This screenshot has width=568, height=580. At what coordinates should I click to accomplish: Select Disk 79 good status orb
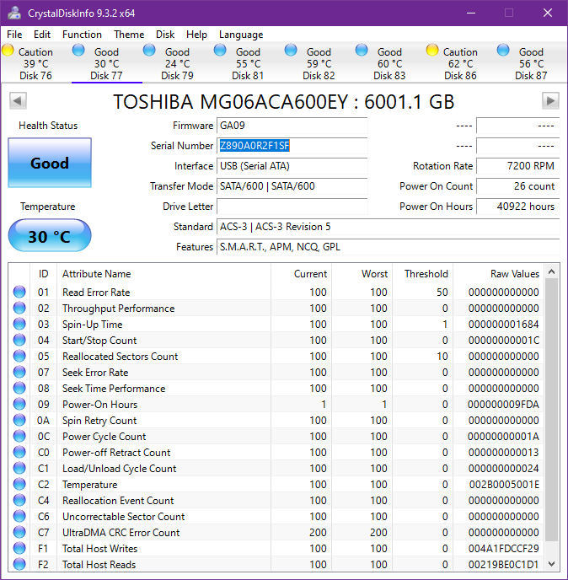pos(149,51)
